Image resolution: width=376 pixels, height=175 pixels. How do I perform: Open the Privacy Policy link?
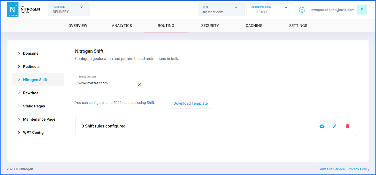coord(358,169)
